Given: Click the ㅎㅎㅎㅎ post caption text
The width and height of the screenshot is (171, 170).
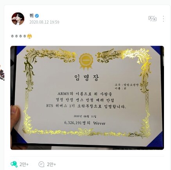Looking at the screenshot, I should point(19,36).
